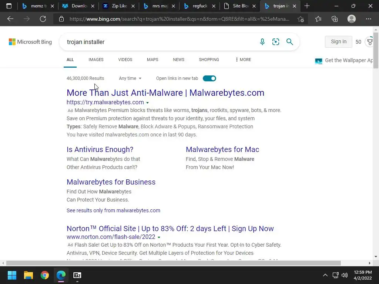The width and height of the screenshot is (379, 284).
Task: View site information lock icon
Action: 61,19
